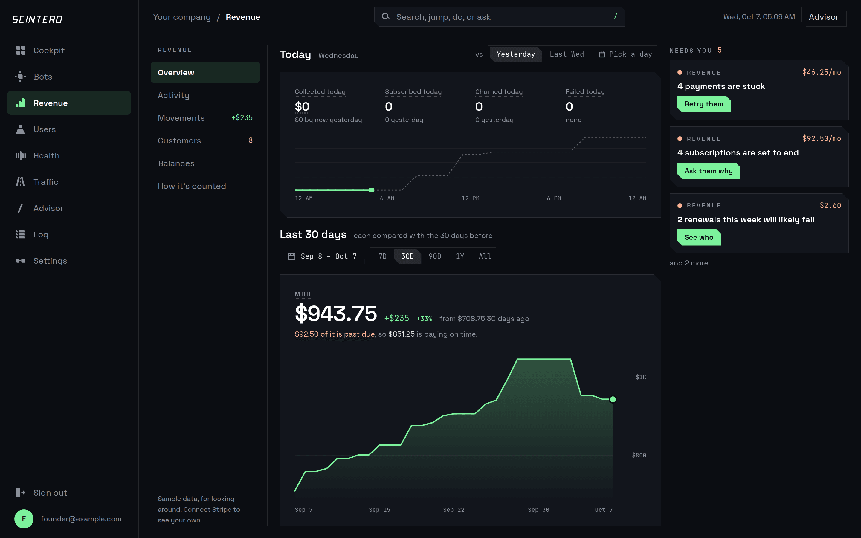This screenshot has width=861, height=538.
Task: Open How it's counted page
Action: coord(205,186)
